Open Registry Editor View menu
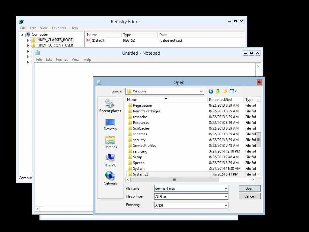309x232 pixels. click(x=44, y=28)
